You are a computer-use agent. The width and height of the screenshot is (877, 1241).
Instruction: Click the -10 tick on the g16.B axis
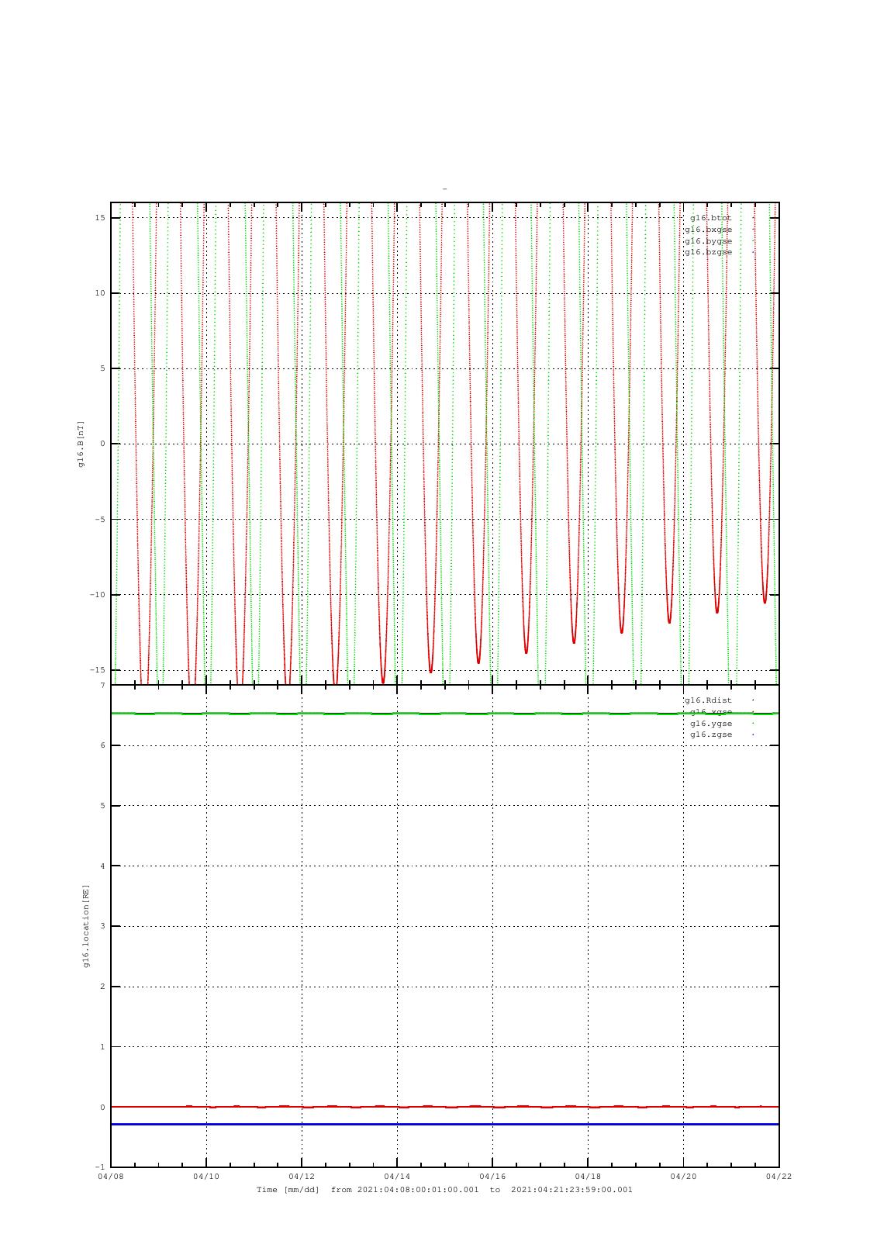tap(97, 595)
